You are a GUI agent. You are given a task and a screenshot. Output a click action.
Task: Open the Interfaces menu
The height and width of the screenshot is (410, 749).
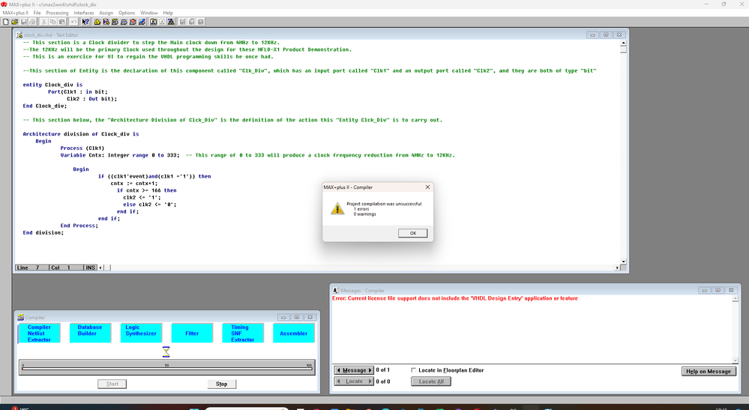(x=84, y=13)
